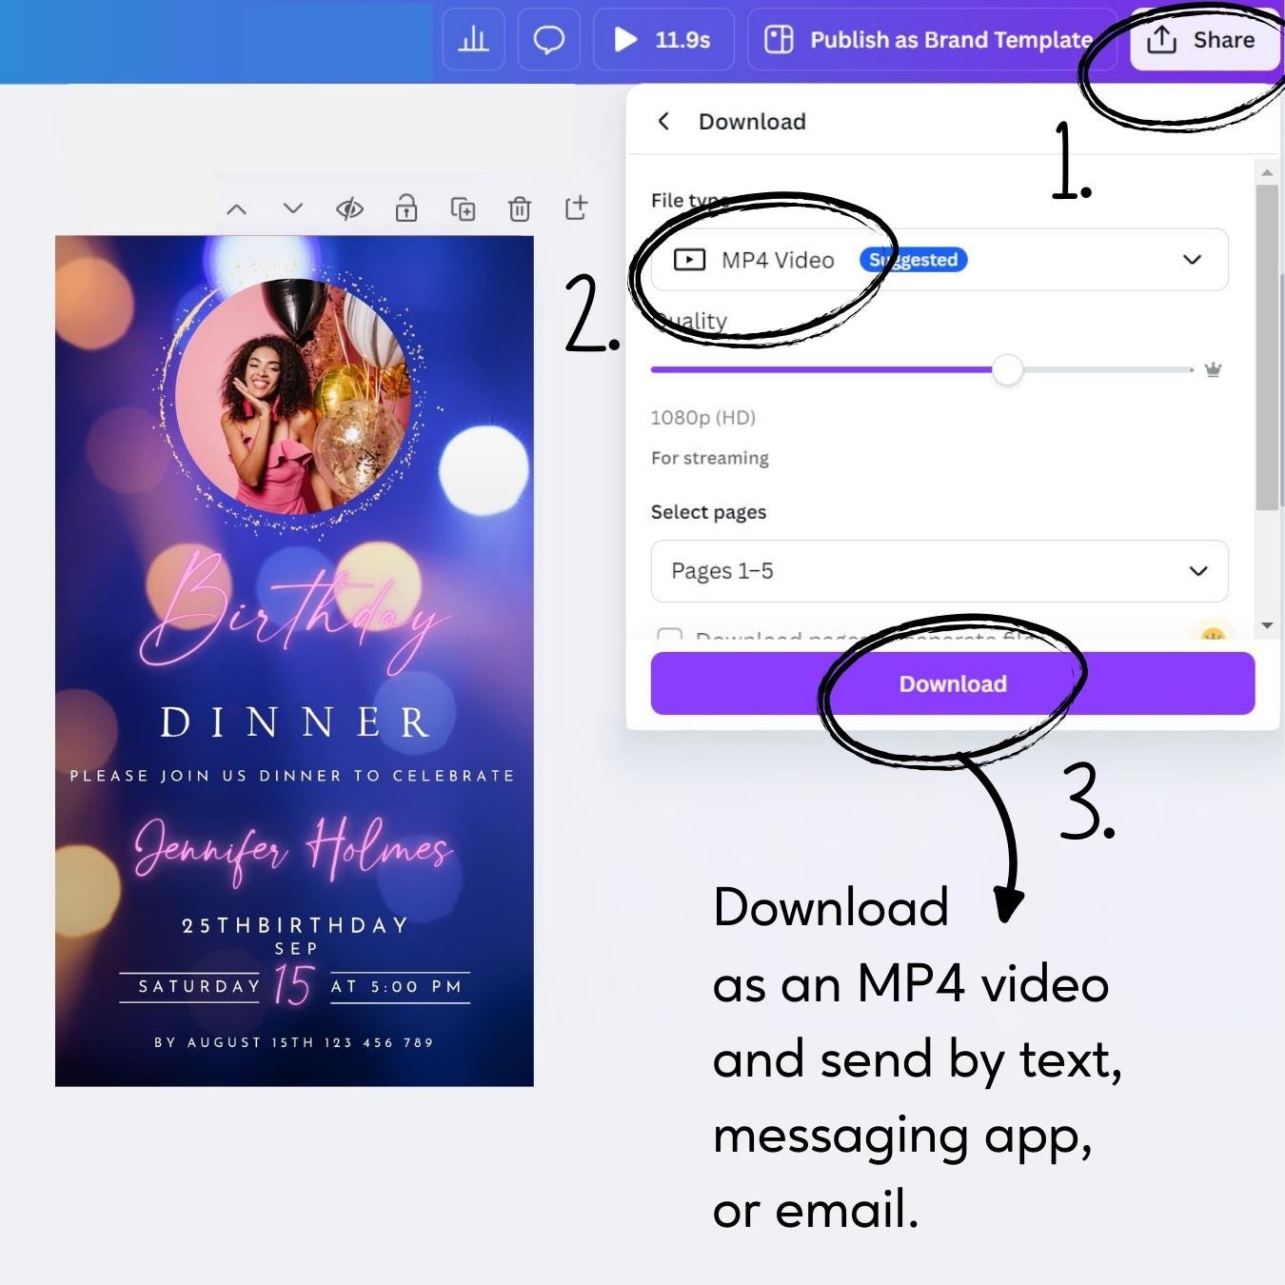
Task: Duplicate the page with the copy icon
Action: tap(464, 208)
